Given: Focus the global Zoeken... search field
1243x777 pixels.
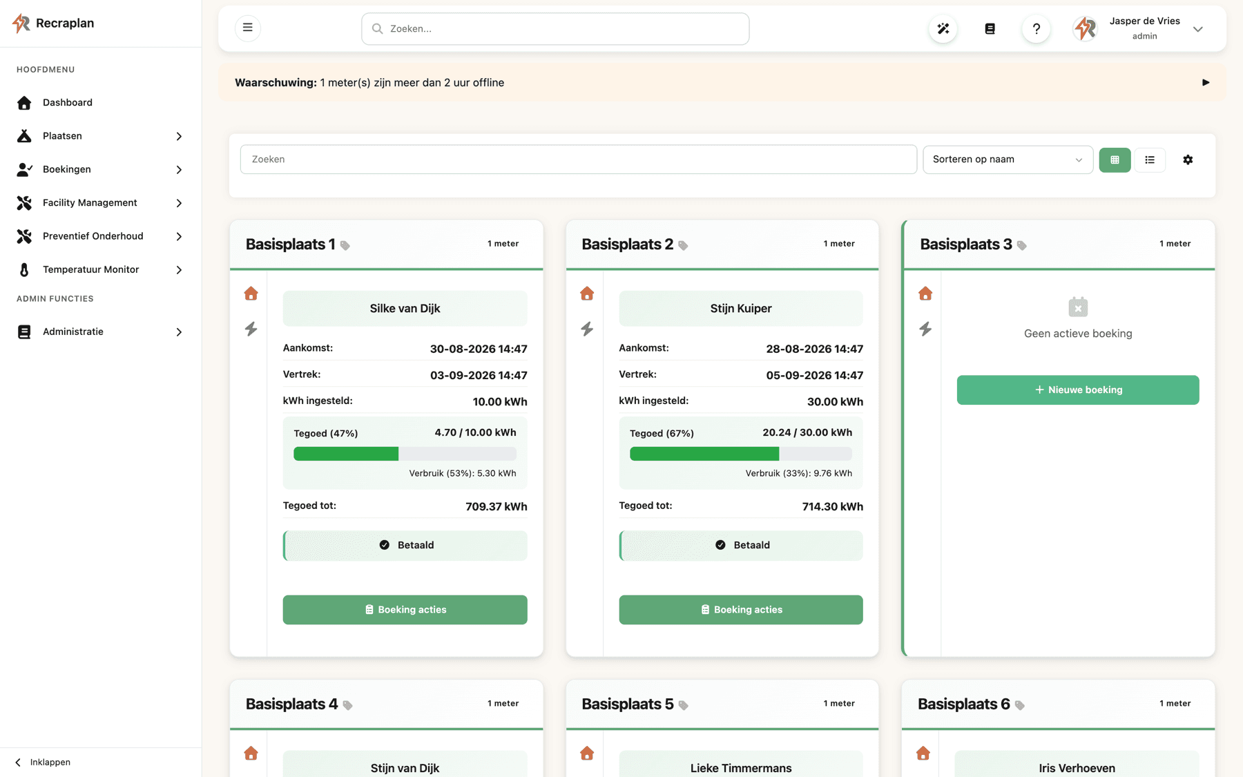Looking at the screenshot, I should [555, 29].
